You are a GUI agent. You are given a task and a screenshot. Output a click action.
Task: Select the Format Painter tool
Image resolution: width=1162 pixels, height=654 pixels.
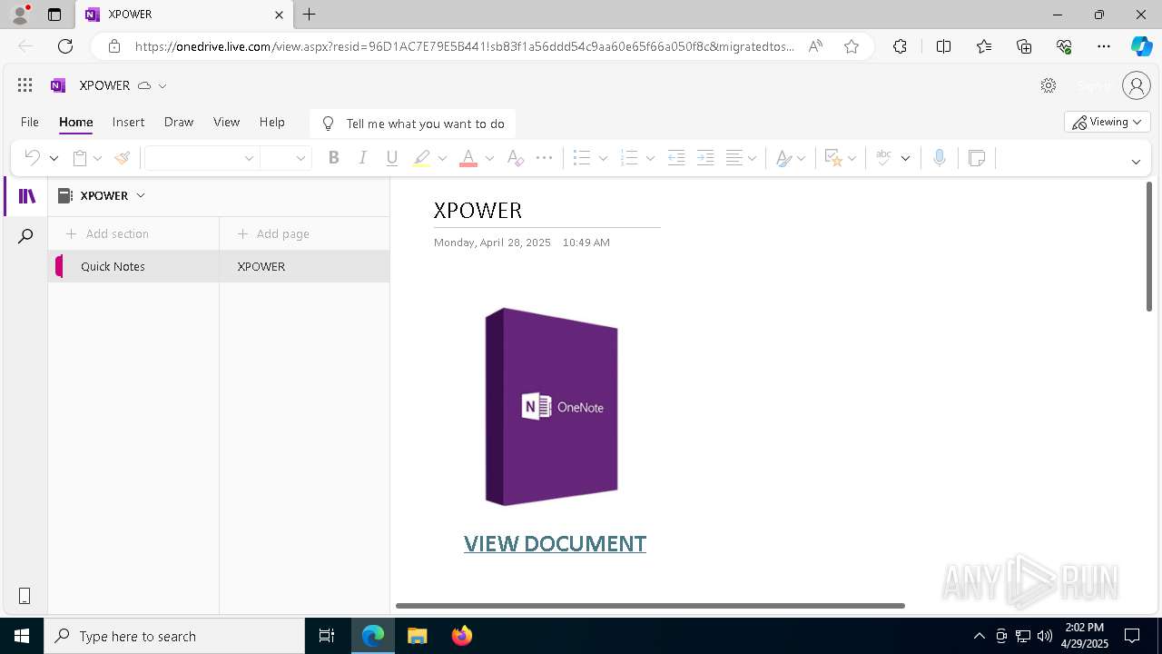pos(123,158)
